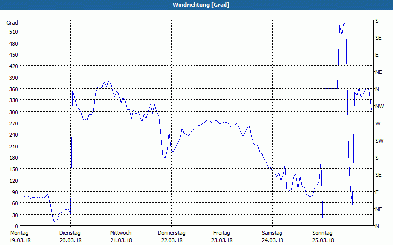Select the 120 y-axis value
The height and width of the screenshot is (245, 393).
tap(14, 181)
